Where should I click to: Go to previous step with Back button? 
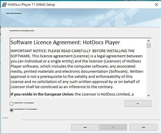(x=85, y=127)
